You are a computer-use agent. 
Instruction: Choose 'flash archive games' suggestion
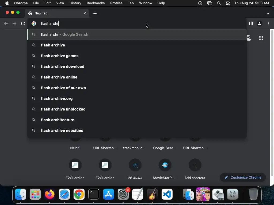[x=137, y=56]
